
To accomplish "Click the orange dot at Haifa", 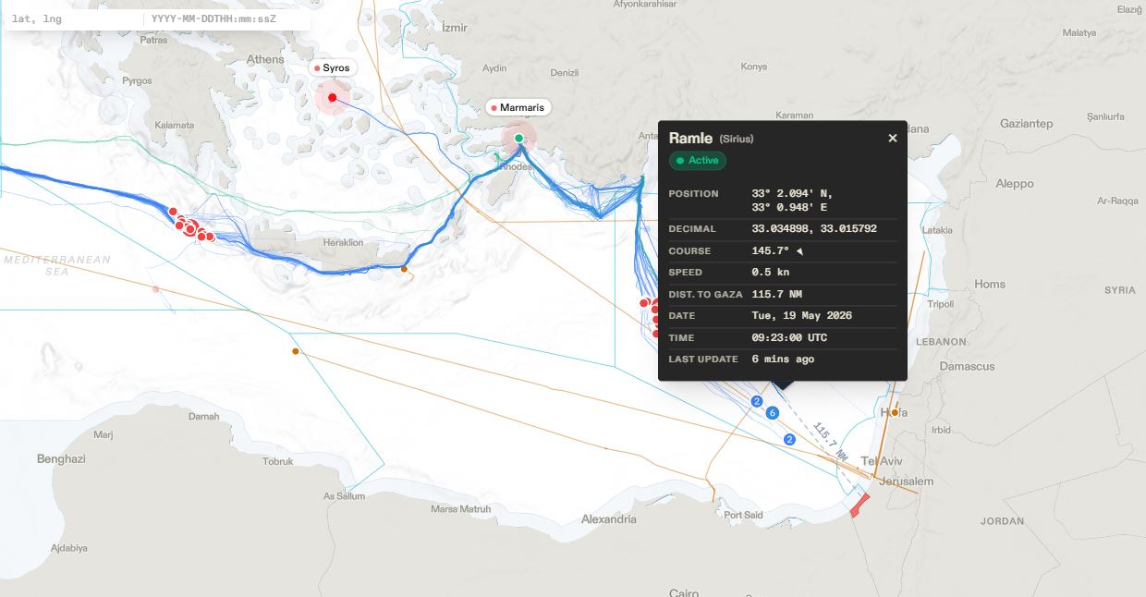I will point(895,412).
